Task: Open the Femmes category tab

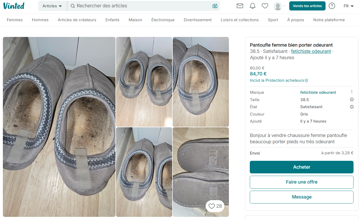Action: coord(15,20)
